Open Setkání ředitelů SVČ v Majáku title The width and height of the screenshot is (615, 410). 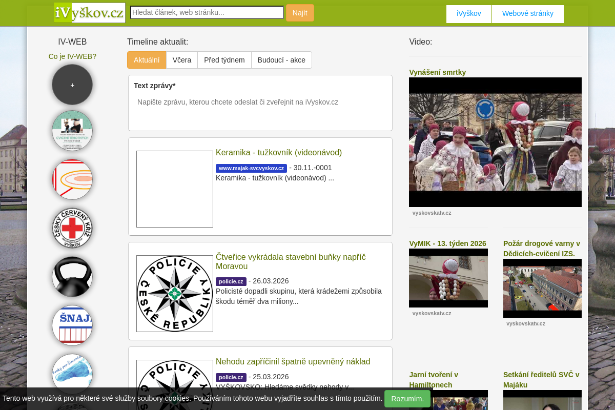(541, 380)
